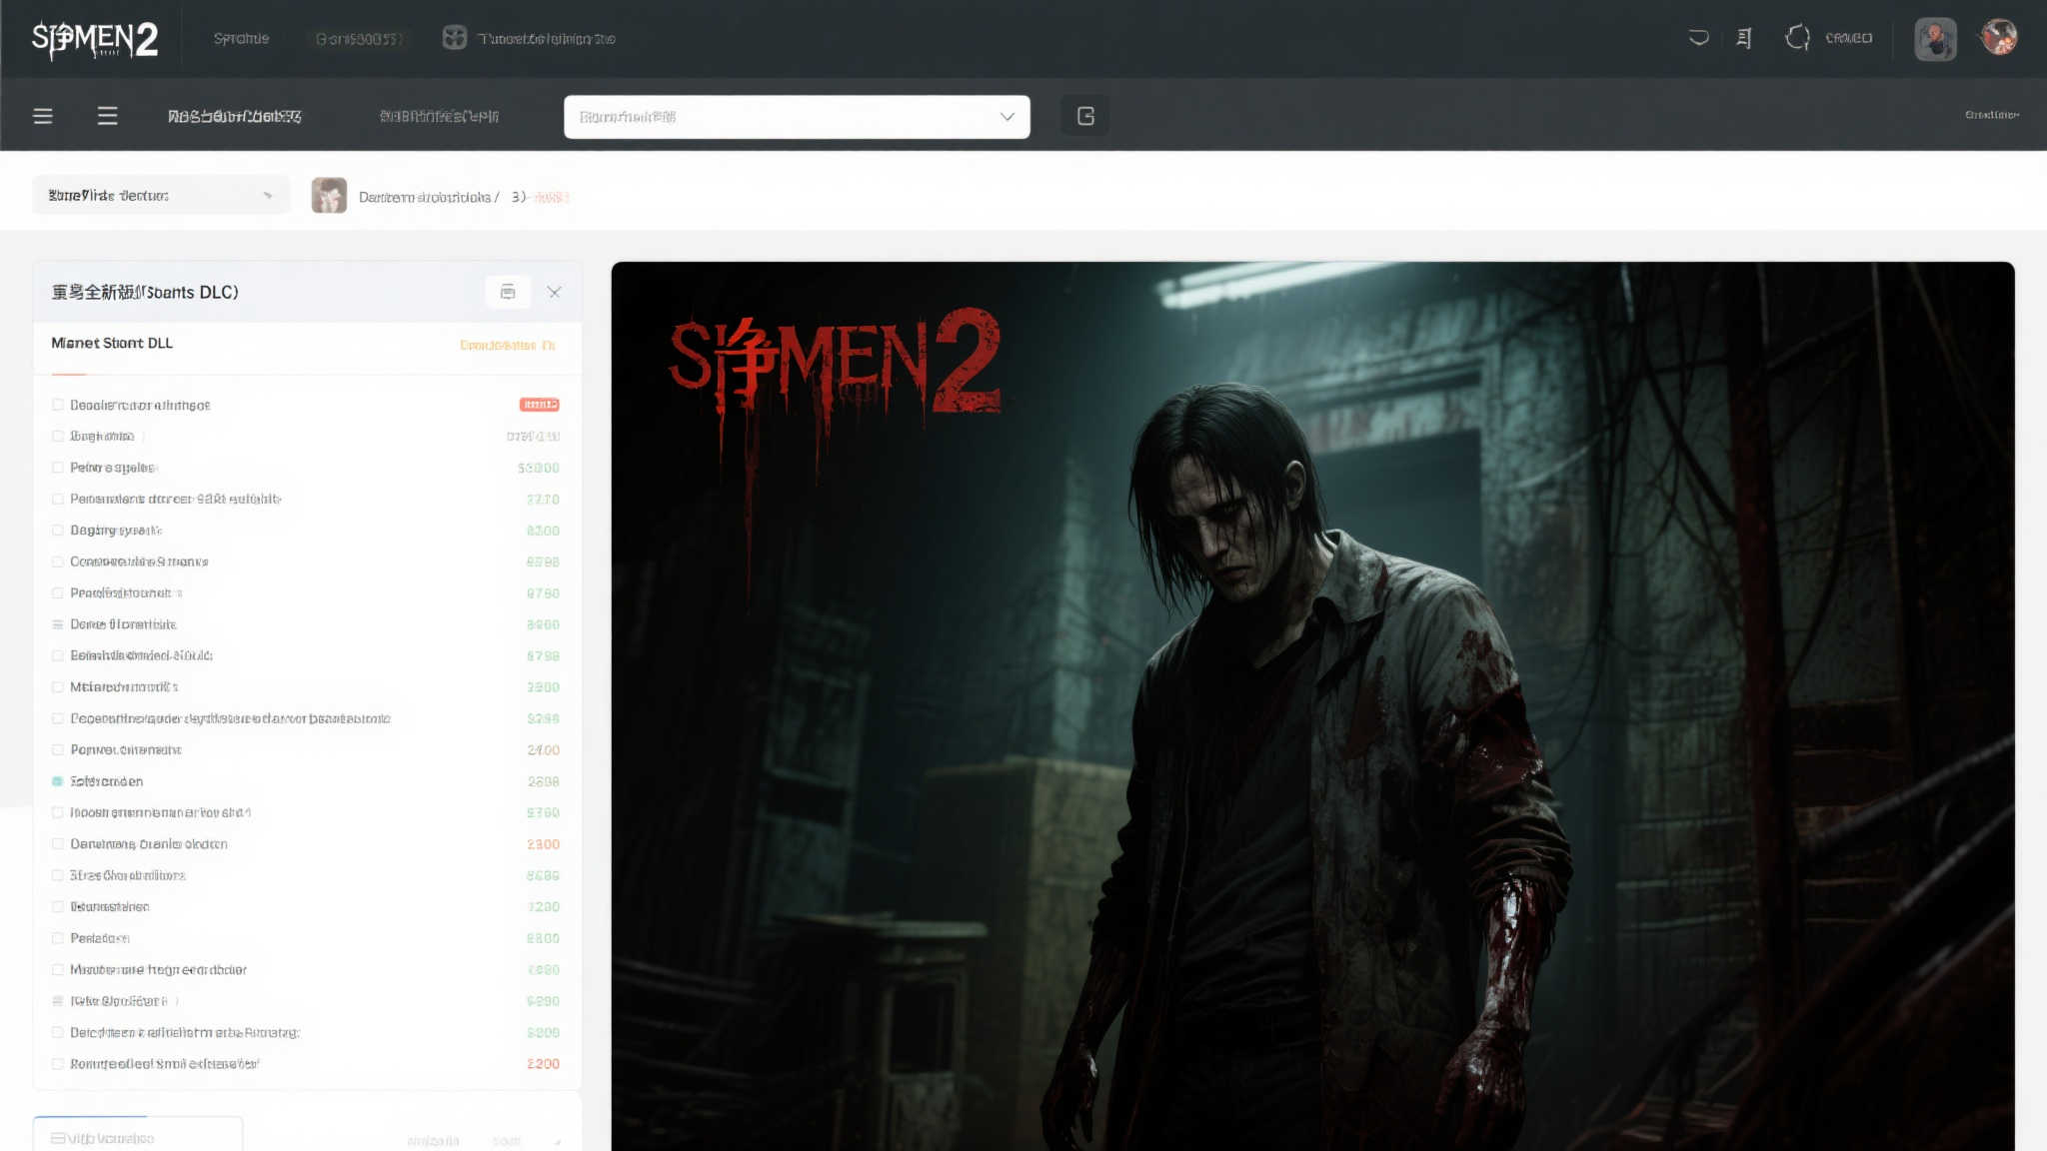Screen dimensions: 2047x1151
Task: Click the SIPMEN2 logo in header
Action: point(95,39)
